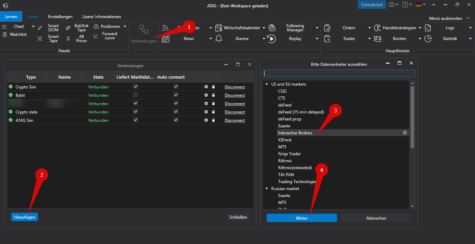Viewport: 475px width, 244px height.
Task: Toggle Auto connect checkbox for ATAS Sim
Action: click(176, 120)
